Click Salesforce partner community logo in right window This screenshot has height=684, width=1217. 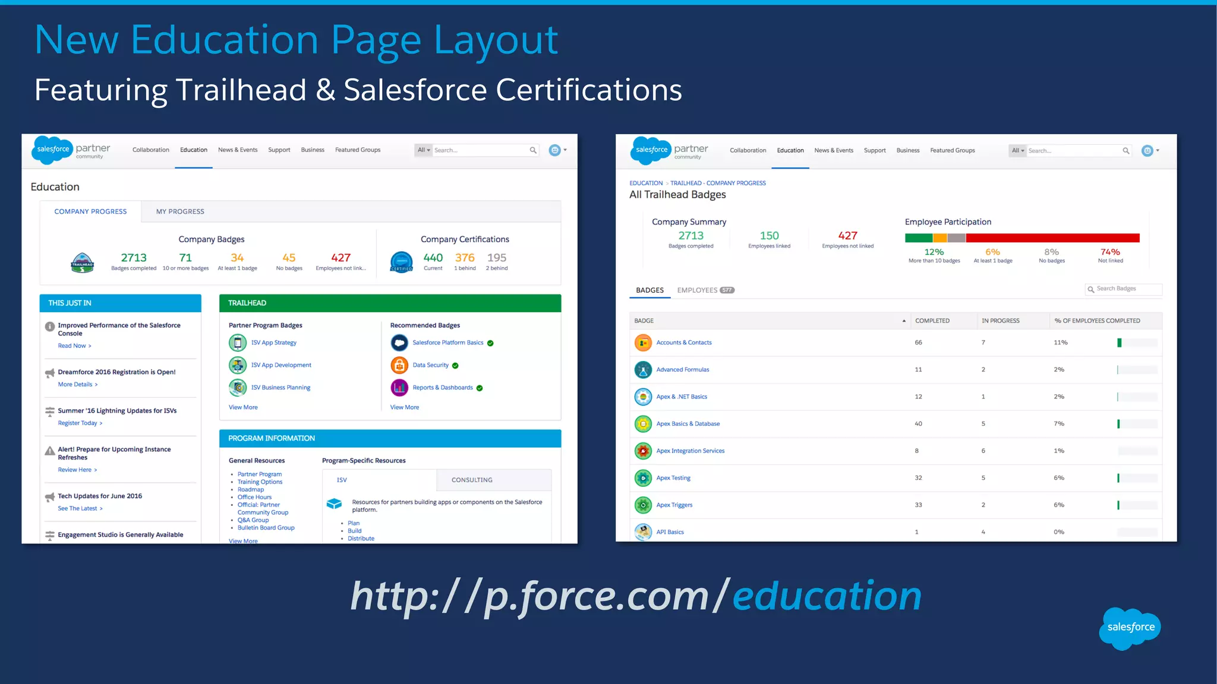click(x=669, y=151)
